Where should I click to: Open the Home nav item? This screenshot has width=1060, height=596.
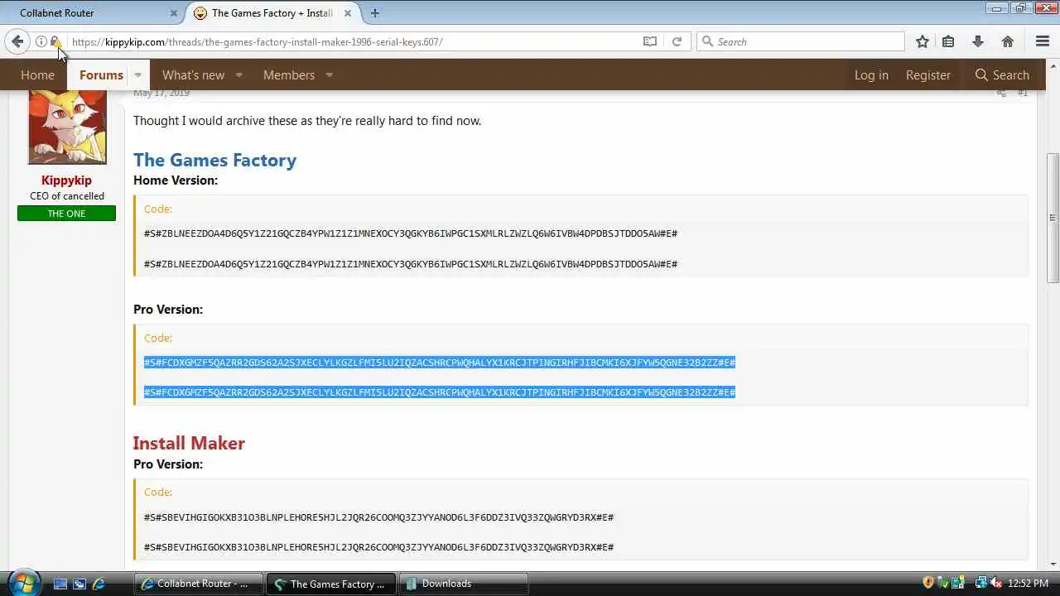37,75
